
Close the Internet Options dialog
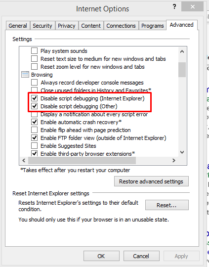[x=193, y=6]
